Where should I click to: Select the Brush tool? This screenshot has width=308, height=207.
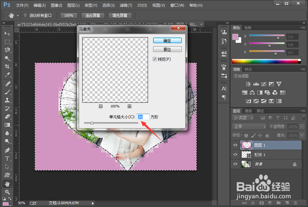[x=7, y=92]
